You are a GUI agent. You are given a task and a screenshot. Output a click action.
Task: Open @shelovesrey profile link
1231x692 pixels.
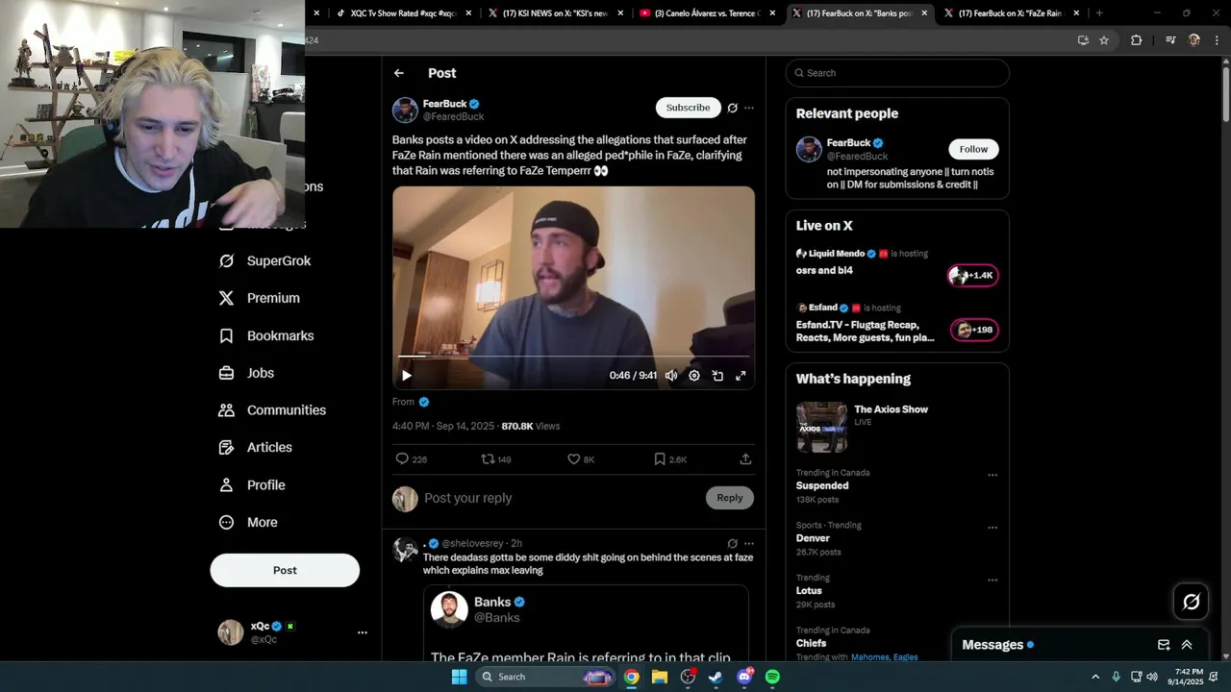coord(472,543)
